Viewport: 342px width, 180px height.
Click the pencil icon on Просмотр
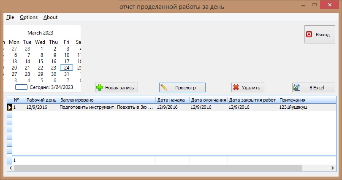coord(164,87)
